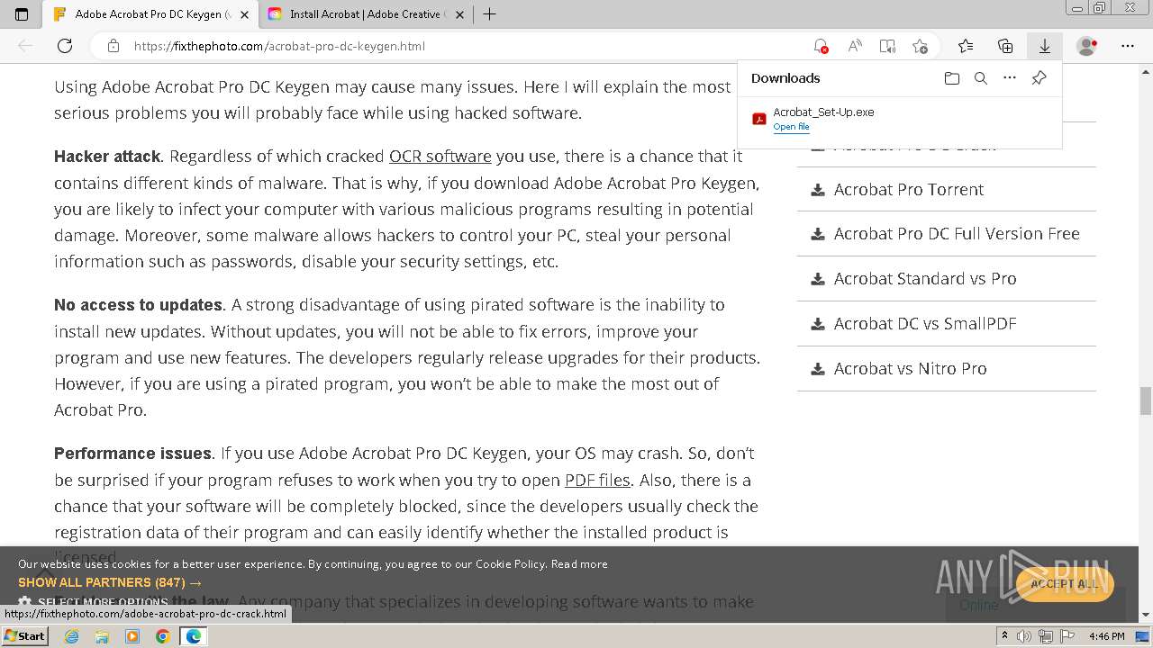This screenshot has height=648, width=1153.
Task: Click the browser Back arrow button
Action: (x=25, y=46)
